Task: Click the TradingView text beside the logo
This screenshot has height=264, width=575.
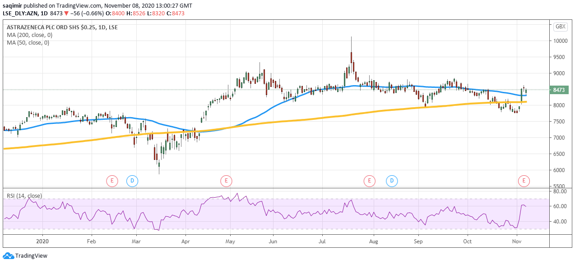Action: [31, 256]
